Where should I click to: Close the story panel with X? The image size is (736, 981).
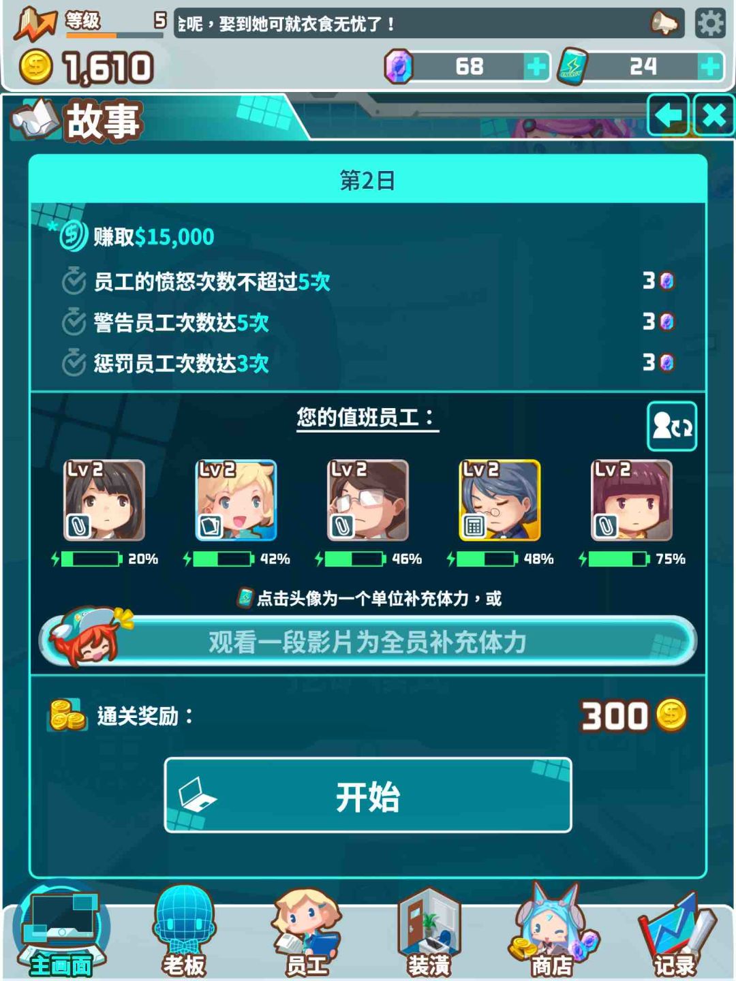click(714, 115)
